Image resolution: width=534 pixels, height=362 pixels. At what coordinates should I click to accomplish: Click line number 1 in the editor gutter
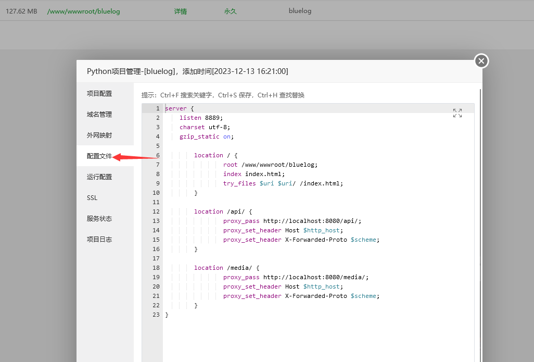[x=157, y=108]
